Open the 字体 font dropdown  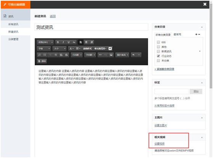pos(44,48)
